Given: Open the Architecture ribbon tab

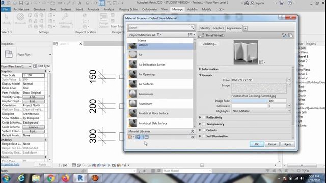Looking at the screenshot, I should [21, 9].
